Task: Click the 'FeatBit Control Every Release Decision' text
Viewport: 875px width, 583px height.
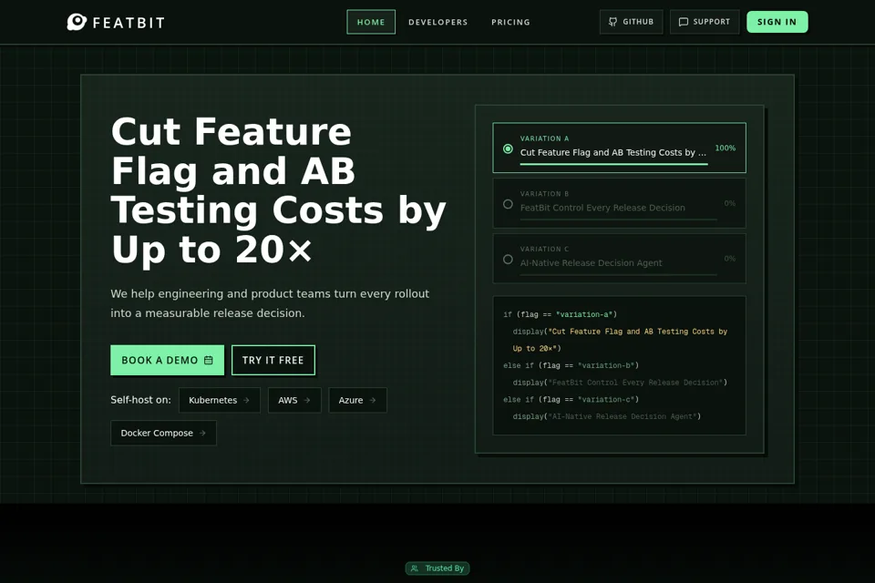Action: point(602,208)
